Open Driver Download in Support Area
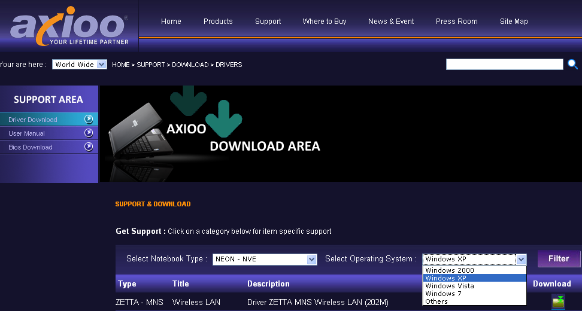Viewport: 582px width, 311px height. pyautogui.click(x=49, y=120)
